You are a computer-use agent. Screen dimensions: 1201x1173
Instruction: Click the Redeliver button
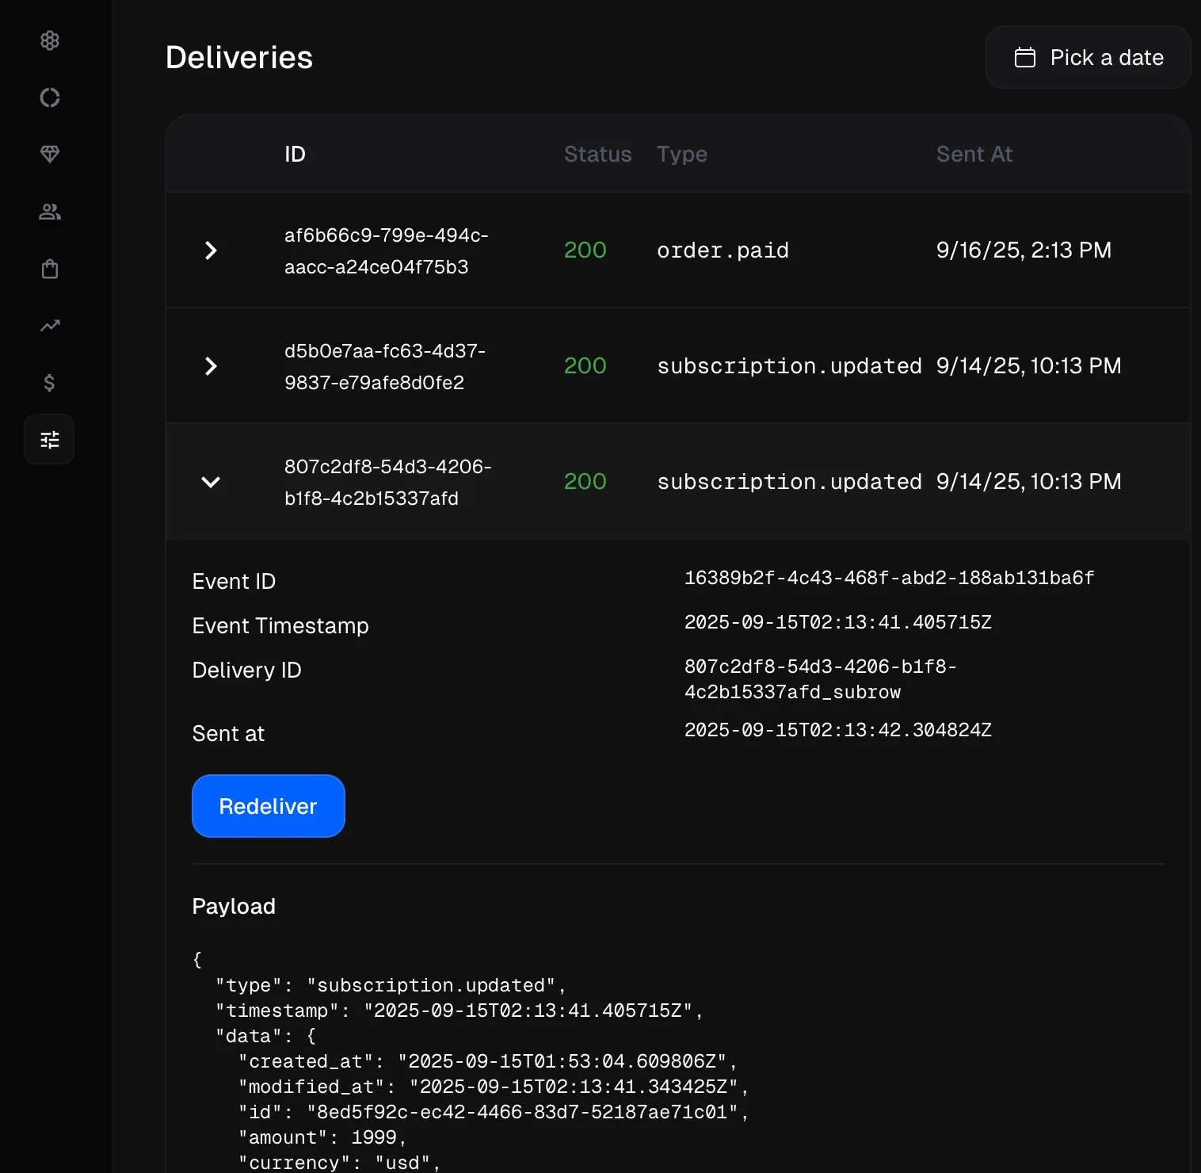tap(268, 806)
